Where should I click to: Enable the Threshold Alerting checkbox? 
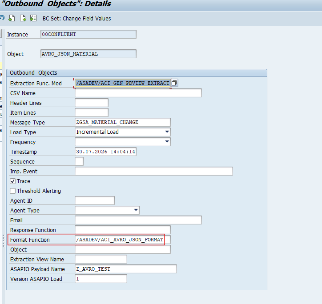click(13, 191)
